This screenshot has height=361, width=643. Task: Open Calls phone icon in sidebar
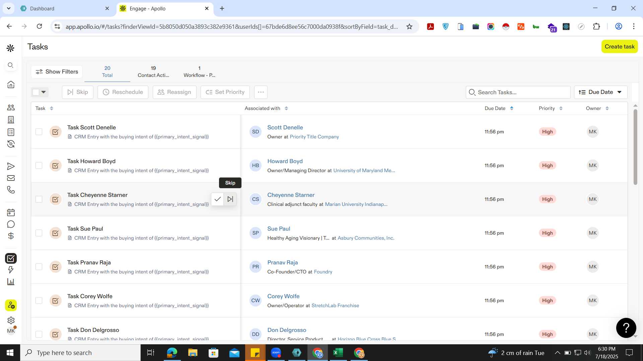11,190
